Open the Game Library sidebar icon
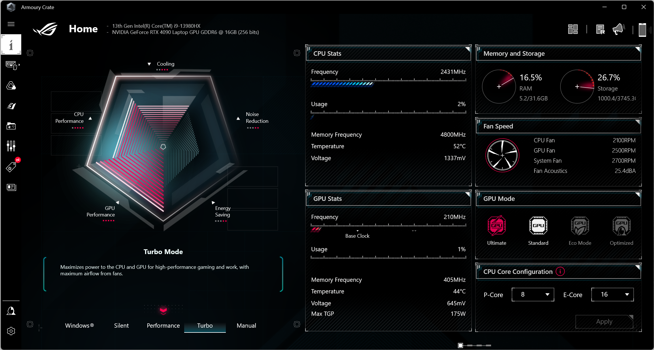This screenshot has width=654, height=350. (11, 126)
